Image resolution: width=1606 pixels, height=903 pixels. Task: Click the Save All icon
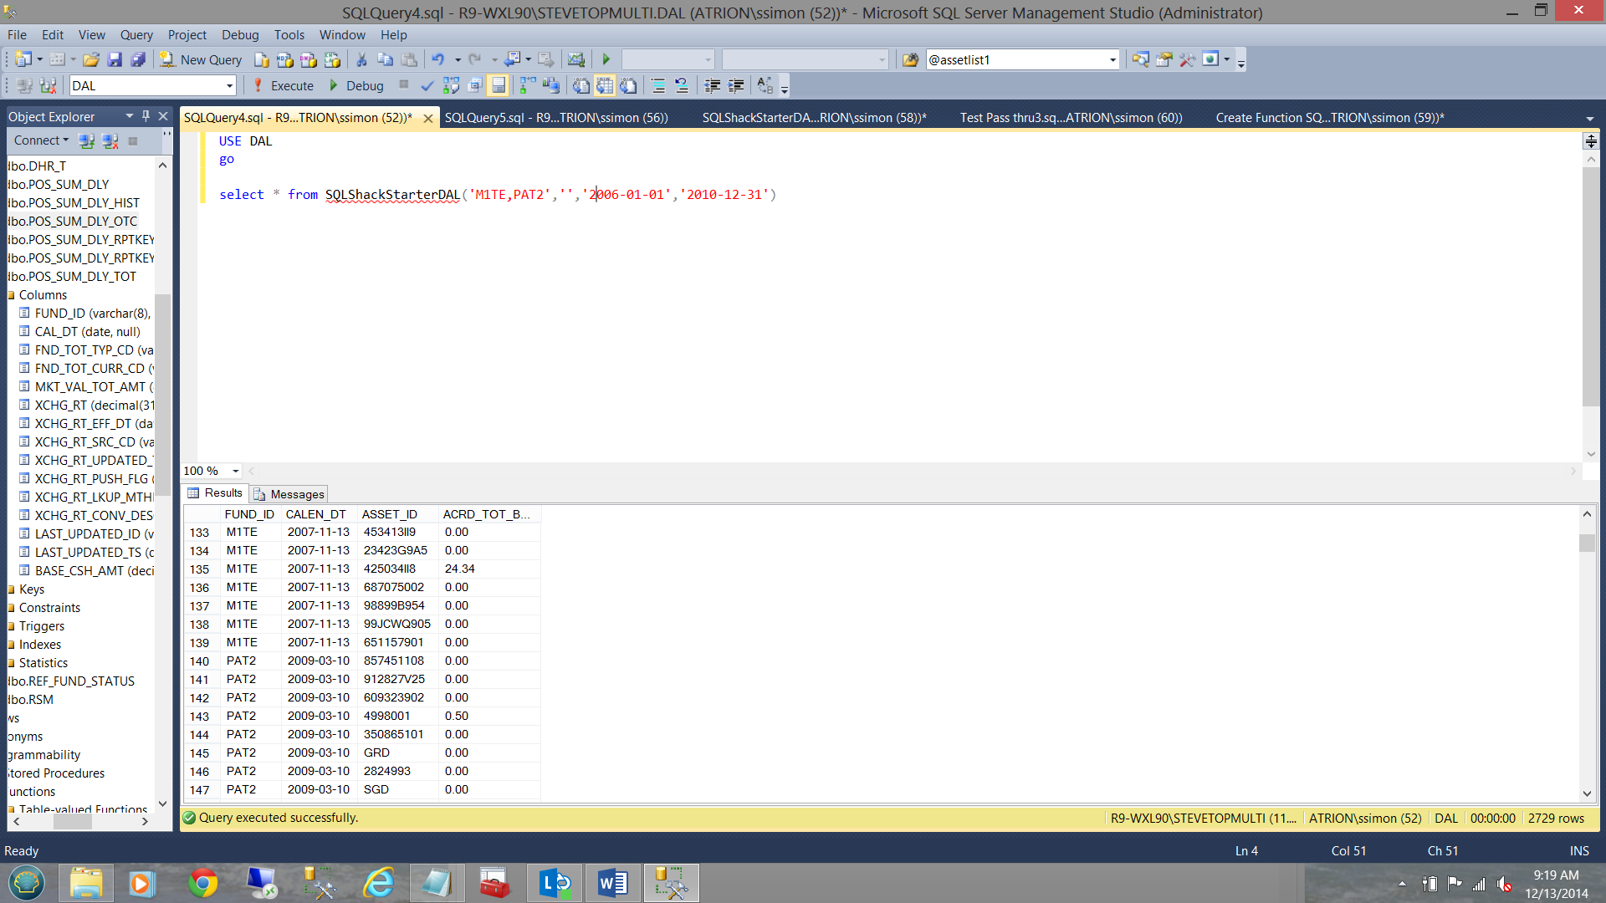tap(138, 59)
